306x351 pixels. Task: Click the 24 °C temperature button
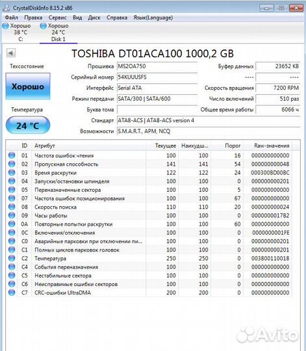coord(28,125)
